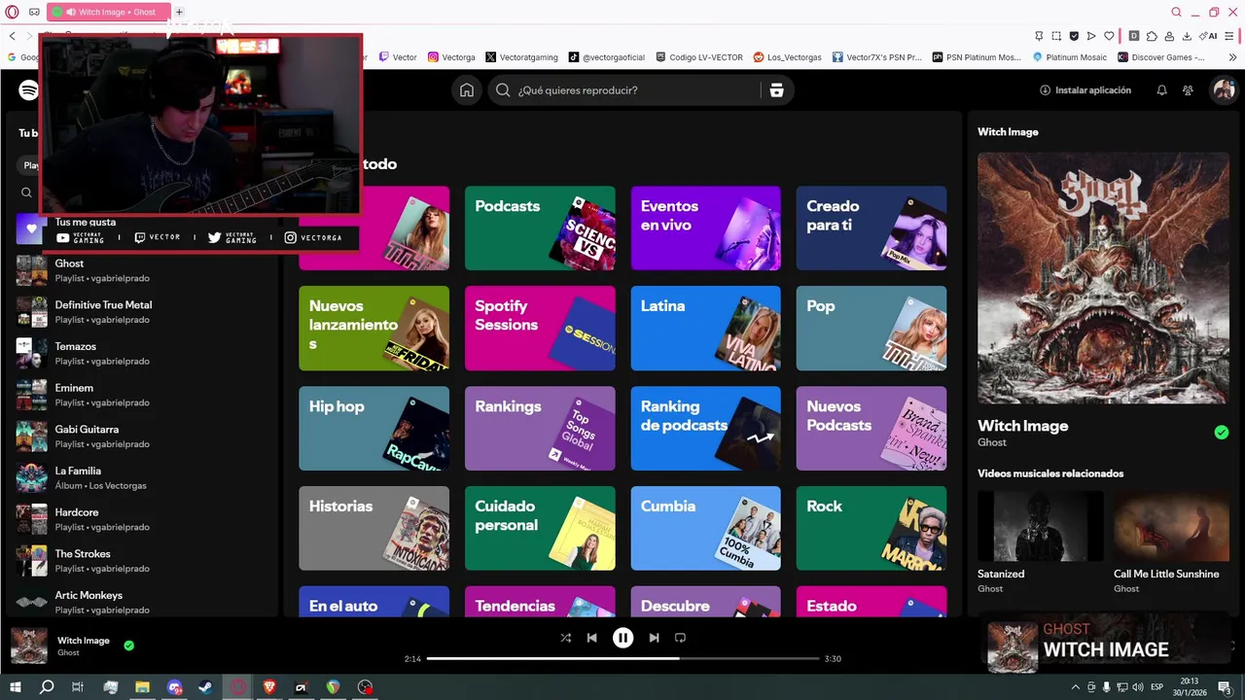Open the 'Artic Monkeys' playlist
Image resolution: width=1245 pixels, height=700 pixels.
tap(141, 602)
